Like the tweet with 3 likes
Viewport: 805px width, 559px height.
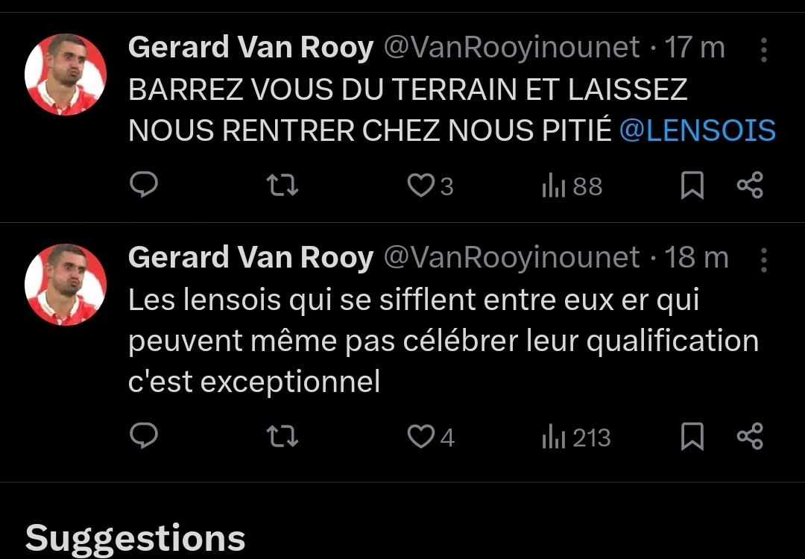tap(421, 185)
